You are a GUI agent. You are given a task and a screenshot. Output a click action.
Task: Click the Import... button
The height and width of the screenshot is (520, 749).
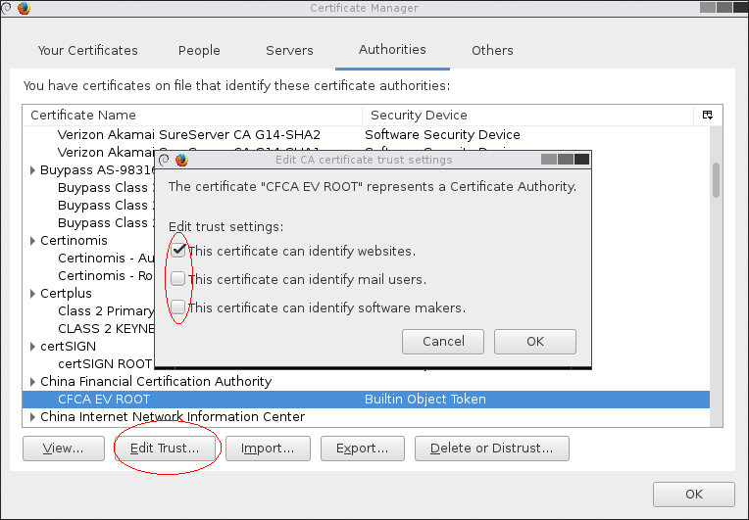(x=268, y=449)
